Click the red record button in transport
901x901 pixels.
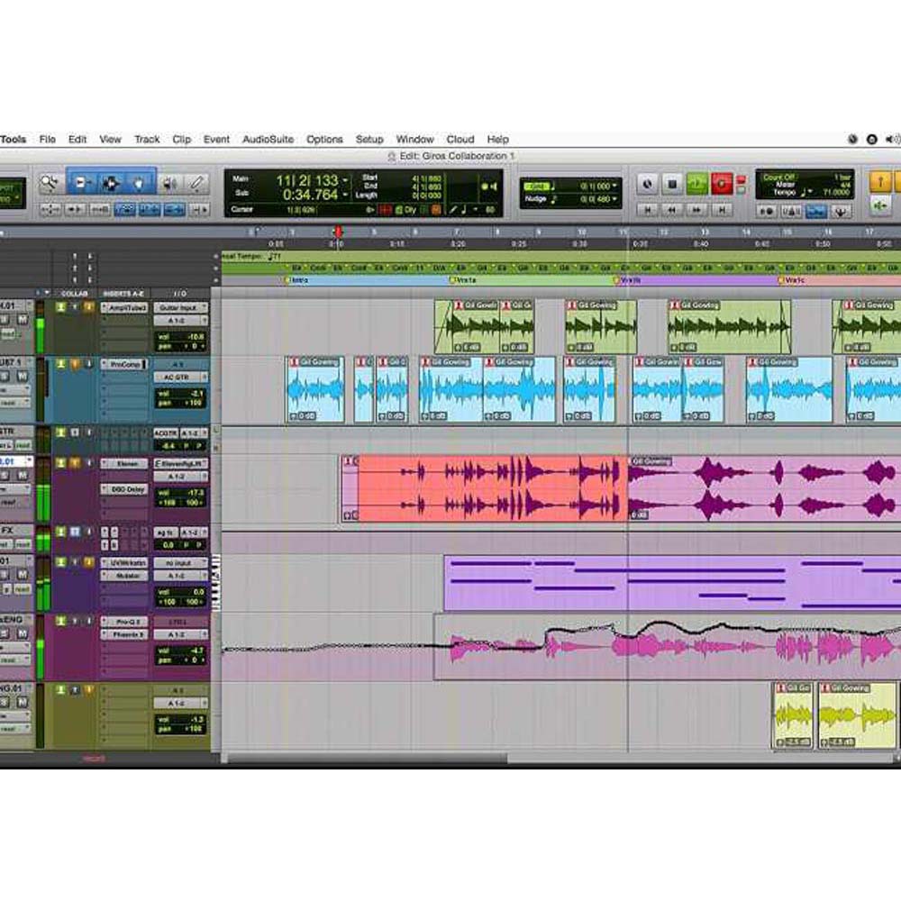point(720,183)
